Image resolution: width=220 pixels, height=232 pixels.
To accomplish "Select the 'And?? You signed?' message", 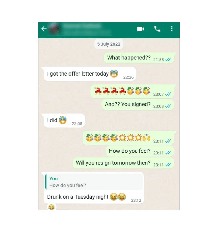I will [x=138, y=105].
